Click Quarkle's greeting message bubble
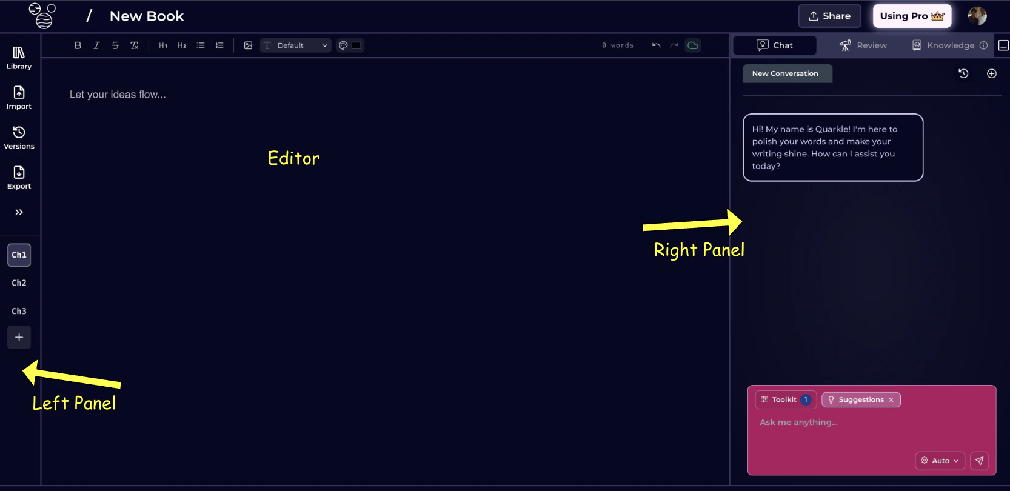Viewport: 1010px width, 491px height. tap(833, 147)
